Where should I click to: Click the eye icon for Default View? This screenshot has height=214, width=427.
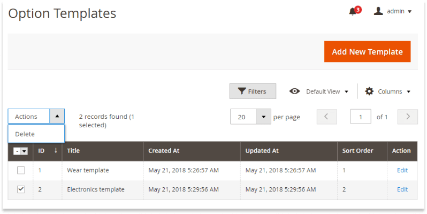(x=294, y=91)
